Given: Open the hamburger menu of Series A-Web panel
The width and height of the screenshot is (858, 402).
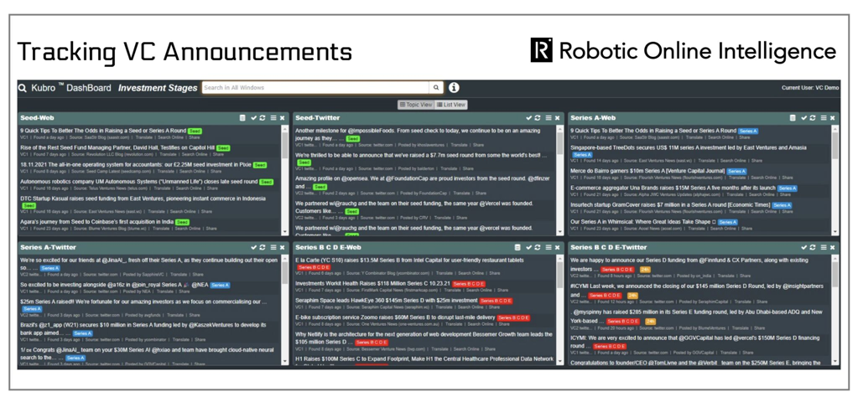Looking at the screenshot, I should pyautogui.click(x=823, y=118).
